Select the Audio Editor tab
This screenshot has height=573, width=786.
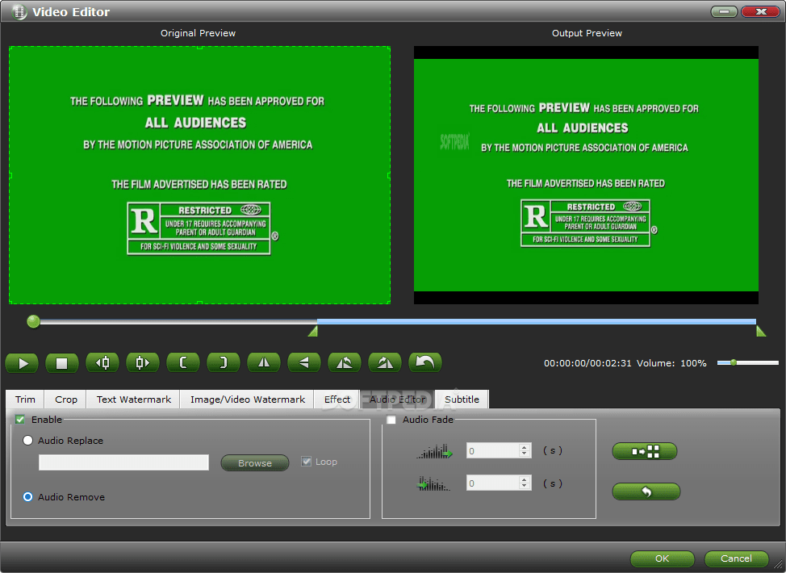pyautogui.click(x=398, y=399)
